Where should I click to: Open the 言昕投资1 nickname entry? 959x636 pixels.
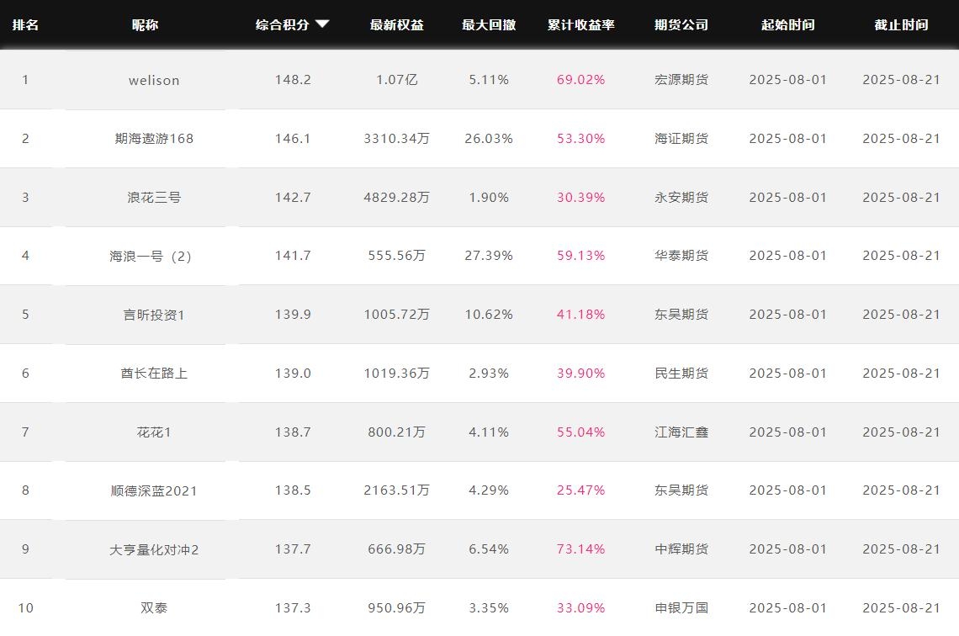[154, 315]
